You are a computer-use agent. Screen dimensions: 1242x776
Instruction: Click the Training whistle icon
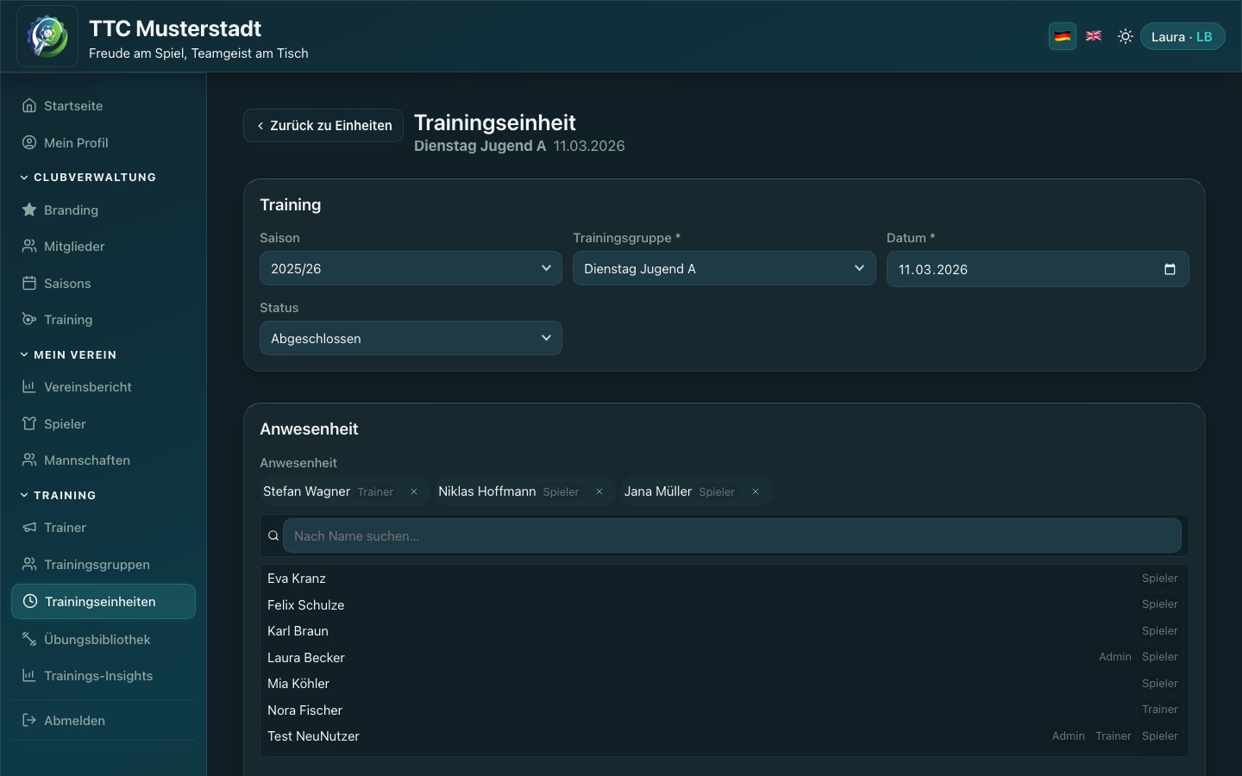click(29, 320)
